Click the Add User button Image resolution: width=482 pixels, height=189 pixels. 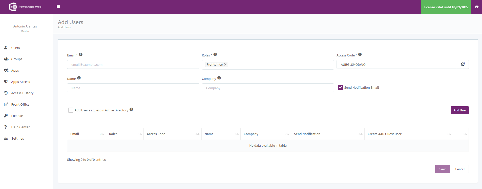[x=460, y=110]
